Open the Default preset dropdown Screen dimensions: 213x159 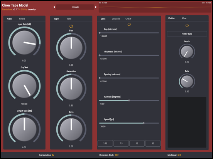click(75, 7)
